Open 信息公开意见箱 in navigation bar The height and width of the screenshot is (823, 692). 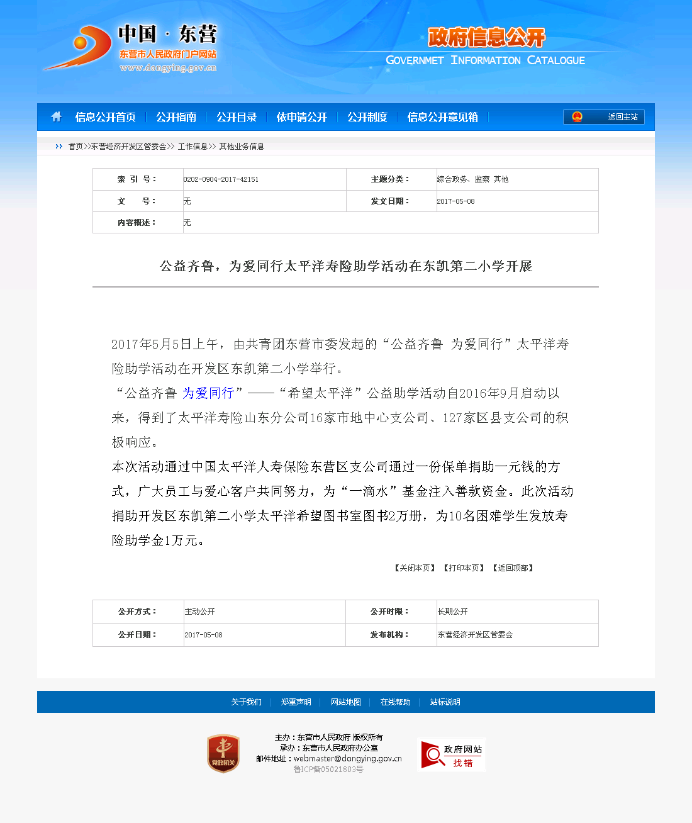click(x=442, y=117)
